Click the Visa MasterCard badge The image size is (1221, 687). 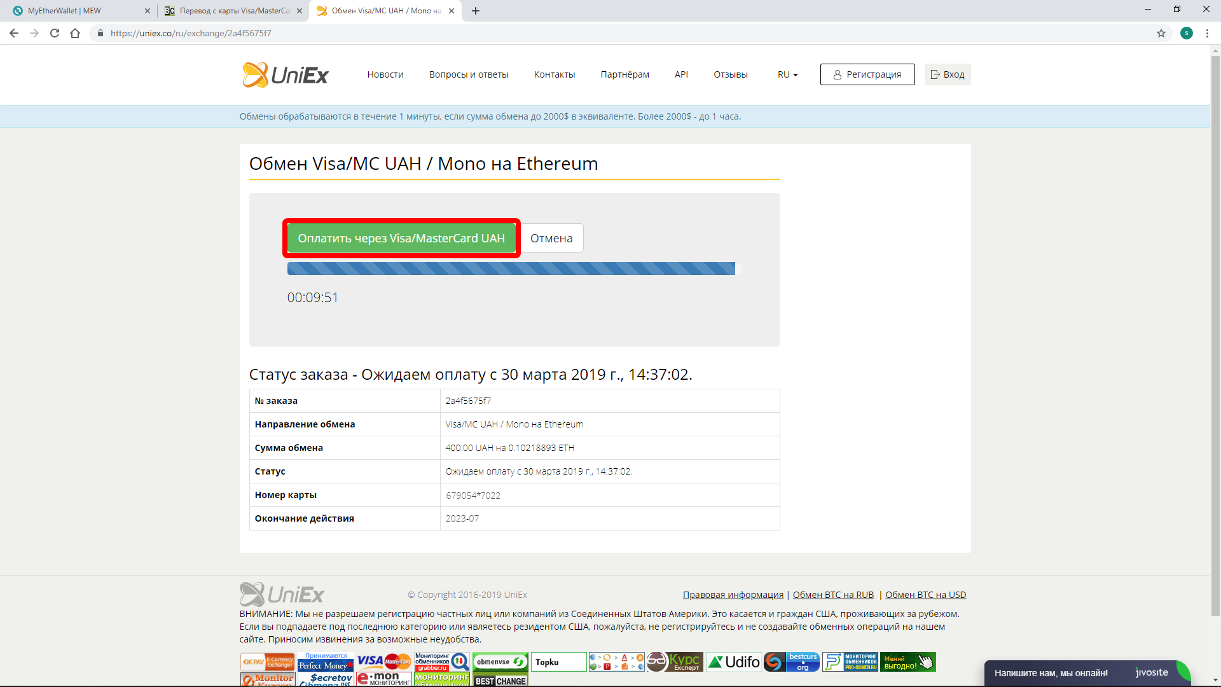tap(383, 662)
